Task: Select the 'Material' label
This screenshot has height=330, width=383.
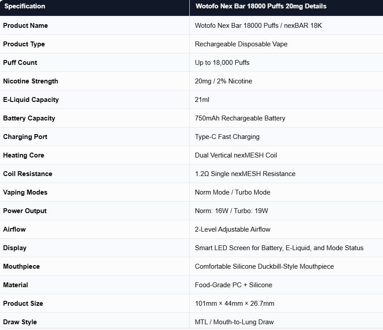Action: 15,285
